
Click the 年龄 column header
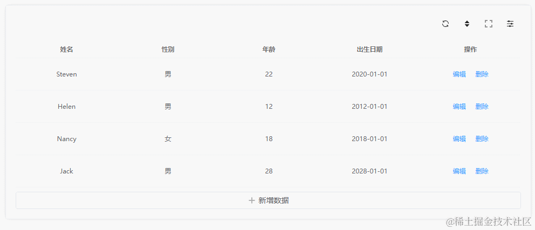tap(269, 50)
